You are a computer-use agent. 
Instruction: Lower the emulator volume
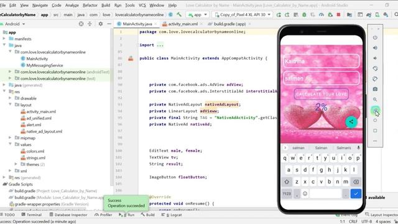pos(375,58)
